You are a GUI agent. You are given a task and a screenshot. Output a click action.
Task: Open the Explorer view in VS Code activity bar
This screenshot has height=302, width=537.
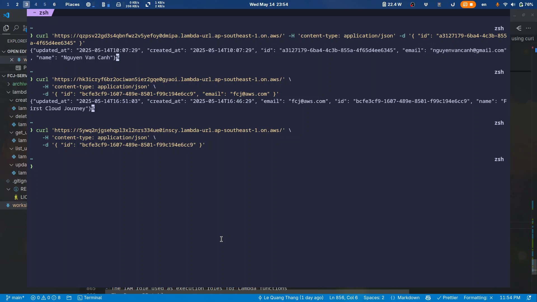tap(6, 28)
